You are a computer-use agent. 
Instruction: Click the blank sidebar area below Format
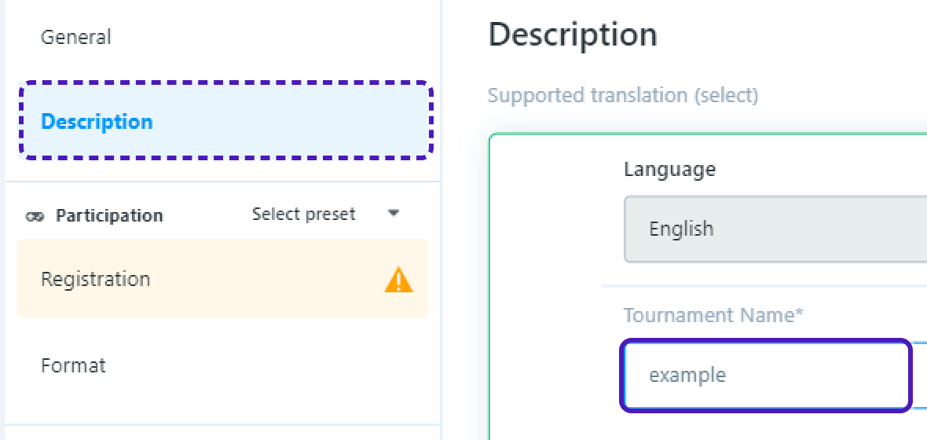click(x=220, y=405)
